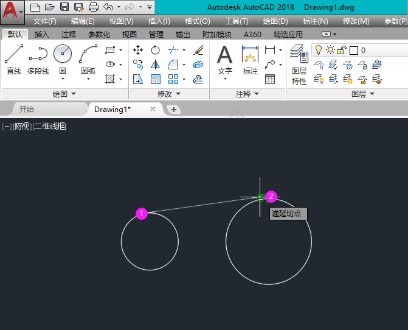This screenshot has width=408, height=330.
Task: Select the Offset tool icon
Action: 198,79
